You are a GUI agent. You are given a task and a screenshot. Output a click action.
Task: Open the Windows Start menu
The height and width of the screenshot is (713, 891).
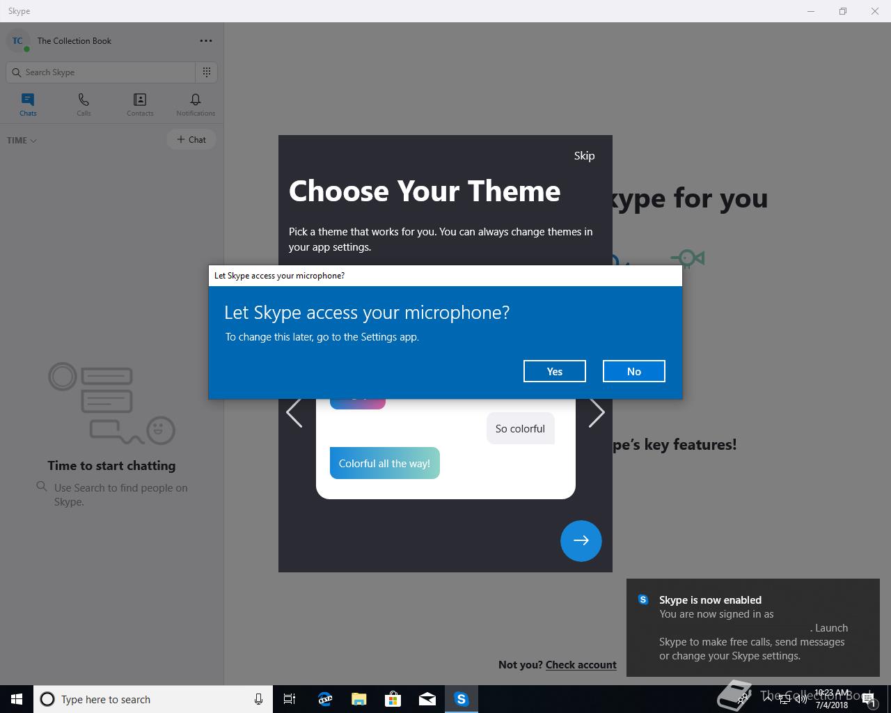click(17, 699)
